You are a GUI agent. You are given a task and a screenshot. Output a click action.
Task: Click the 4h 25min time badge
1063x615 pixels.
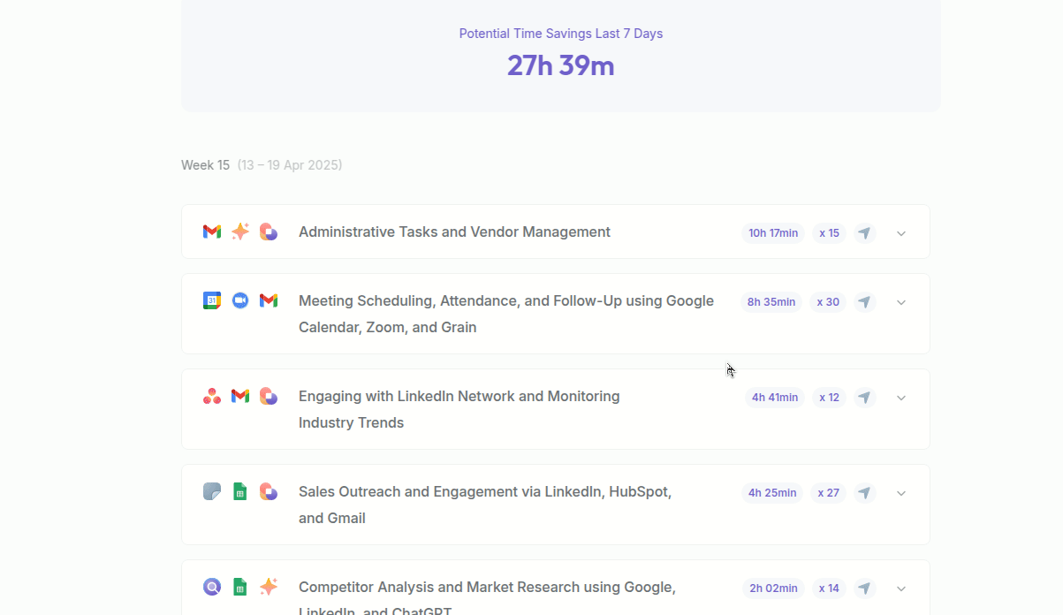click(772, 493)
